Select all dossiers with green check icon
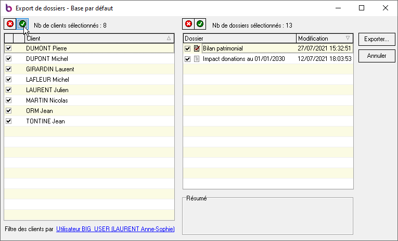This screenshot has height=241, width=398. [200, 24]
